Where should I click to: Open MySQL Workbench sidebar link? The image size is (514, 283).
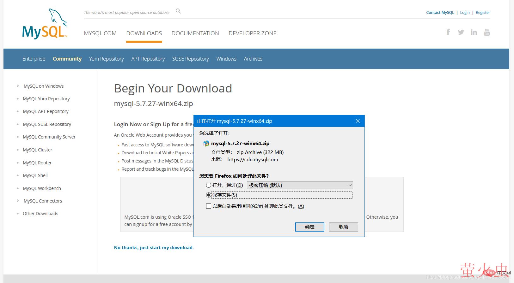[42, 188]
